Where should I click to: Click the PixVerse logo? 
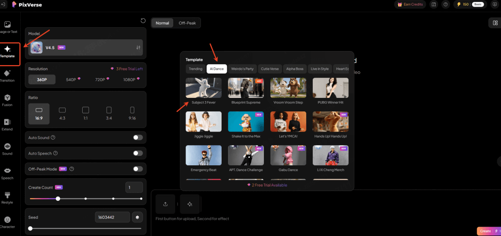pyautogui.click(x=27, y=5)
